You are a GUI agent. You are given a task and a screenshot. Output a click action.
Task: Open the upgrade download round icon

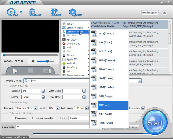click(164, 12)
